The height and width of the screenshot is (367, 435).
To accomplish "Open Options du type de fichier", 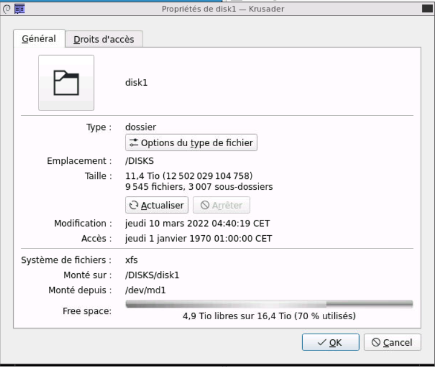I will point(191,143).
